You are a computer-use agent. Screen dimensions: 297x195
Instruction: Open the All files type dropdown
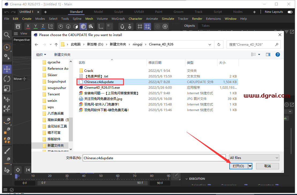tap(254, 158)
